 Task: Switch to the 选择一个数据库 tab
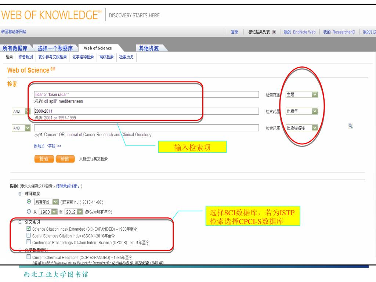(55, 48)
